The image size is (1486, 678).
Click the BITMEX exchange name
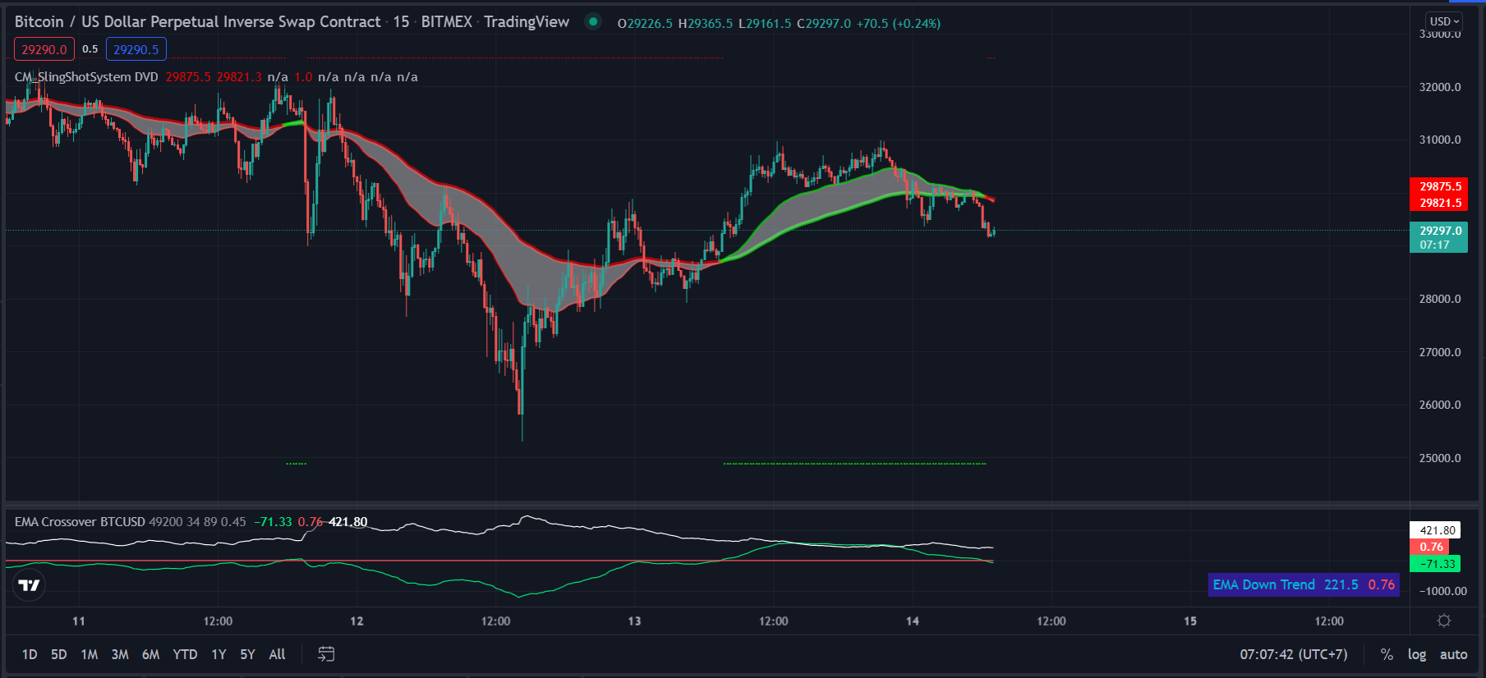447,21
